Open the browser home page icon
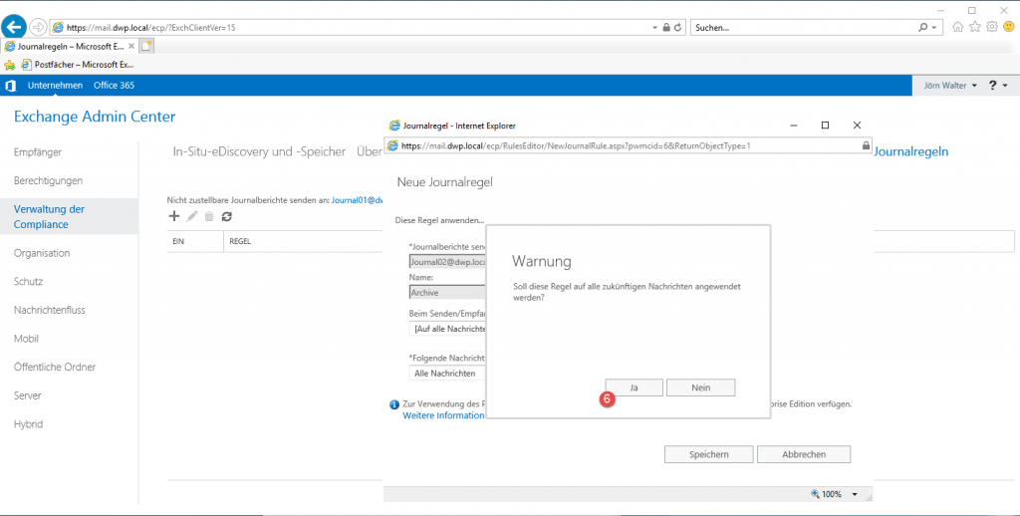The height and width of the screenshot is (516, 1020). pos(958,27)
